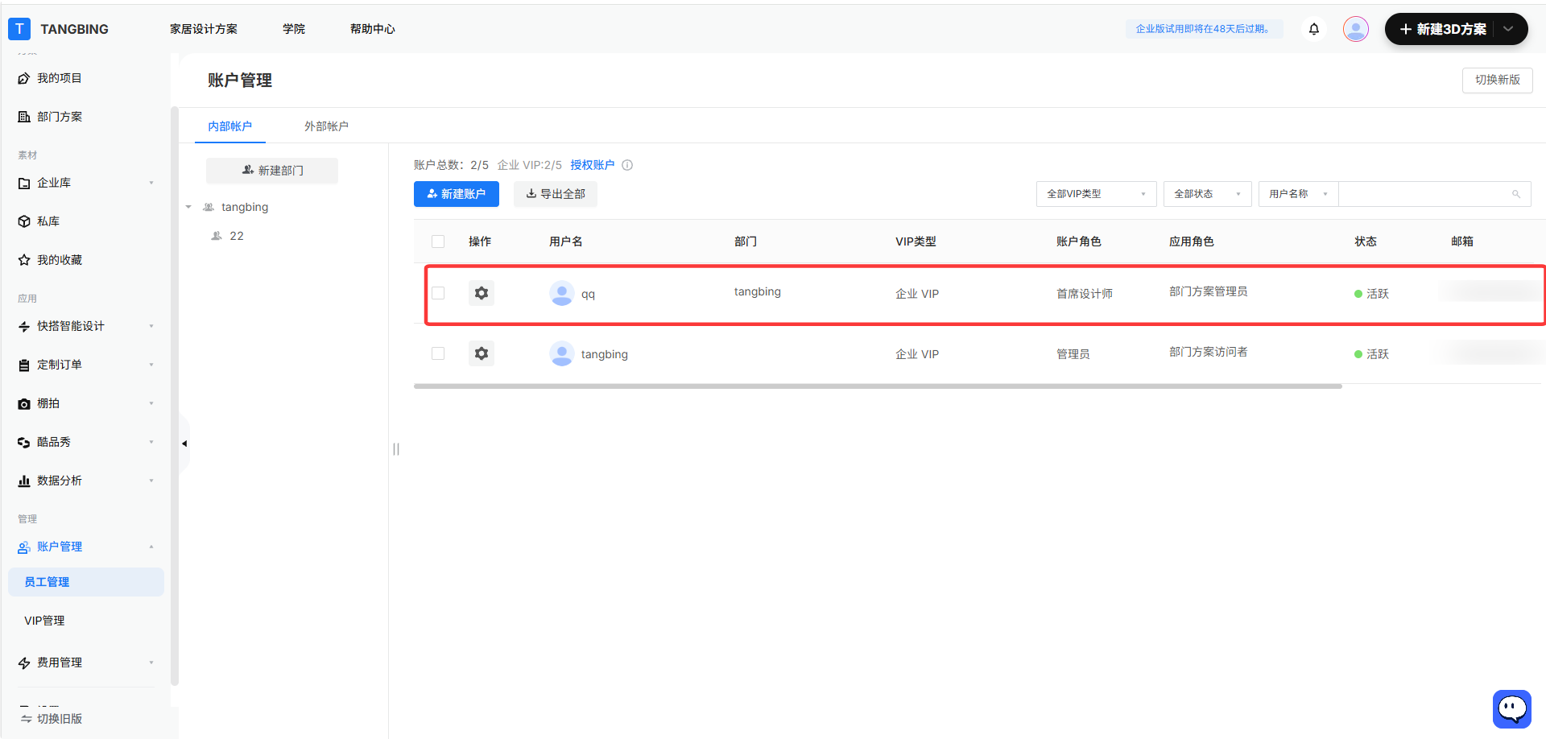Open the 全部状态 dropdown
Image resolution: width=1546 pixels, height=739 pixels.
click(x=1207, y=194)
